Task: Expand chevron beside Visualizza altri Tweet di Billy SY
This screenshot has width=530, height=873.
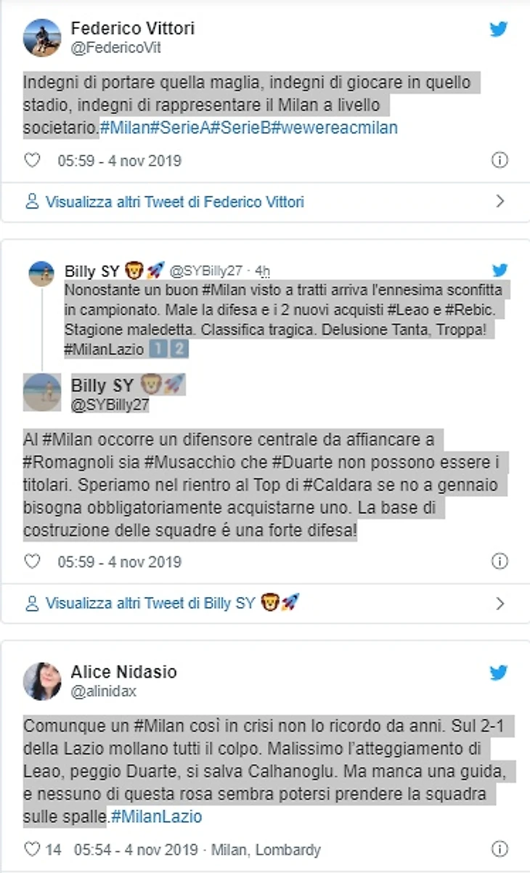Action: tap(500, 603)
